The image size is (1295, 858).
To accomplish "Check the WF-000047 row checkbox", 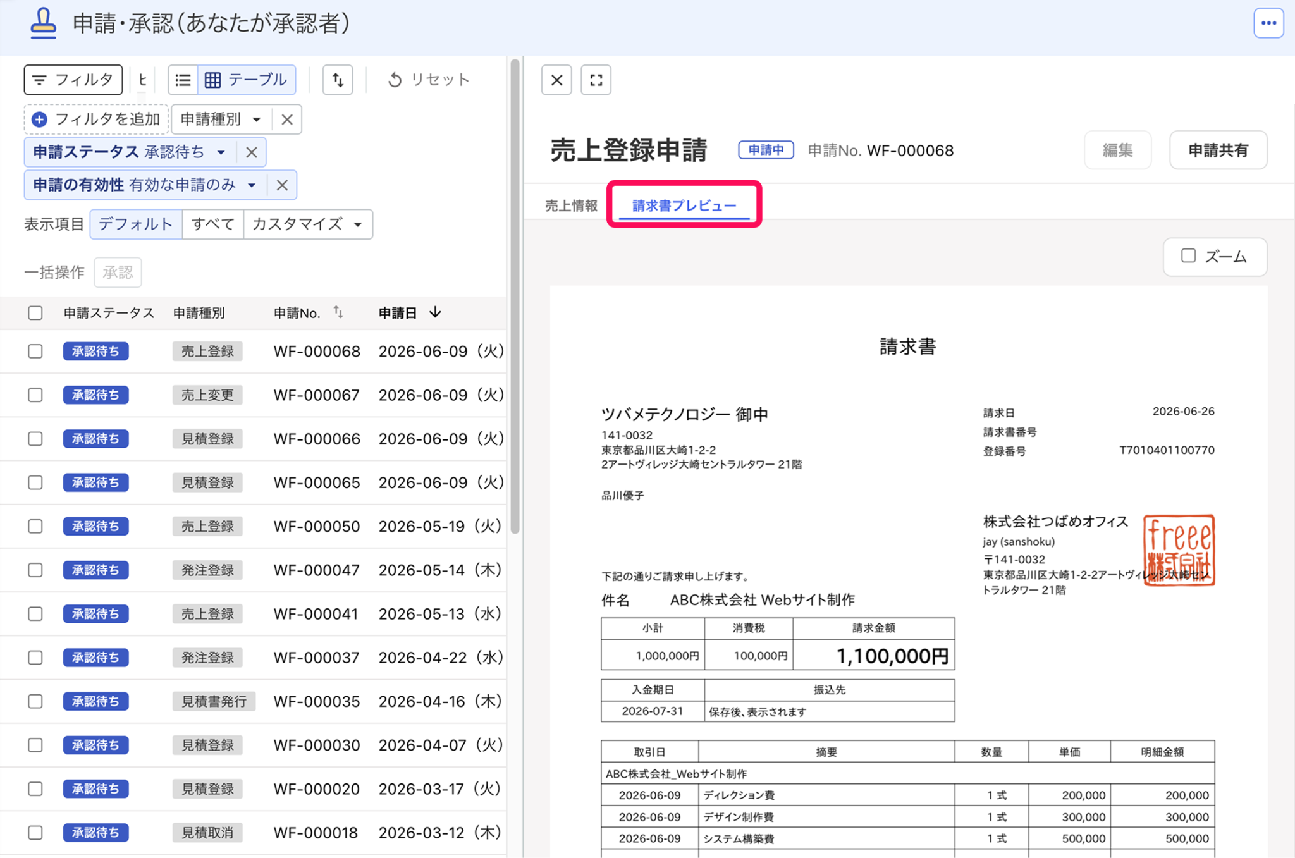I will [x=35, y=570].
